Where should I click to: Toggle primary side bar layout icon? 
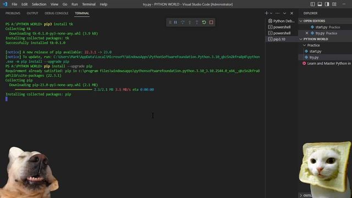coord(312,4)
